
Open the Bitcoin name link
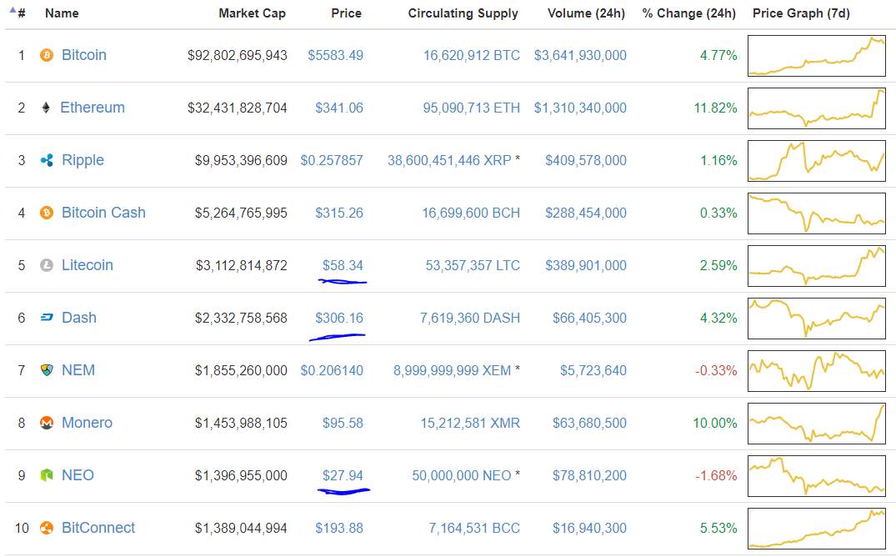(x=84, y=55)
